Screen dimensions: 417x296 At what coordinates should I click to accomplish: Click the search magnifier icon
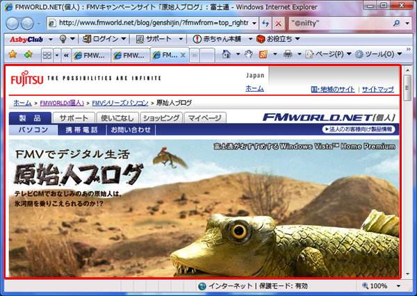click(397, 24)
